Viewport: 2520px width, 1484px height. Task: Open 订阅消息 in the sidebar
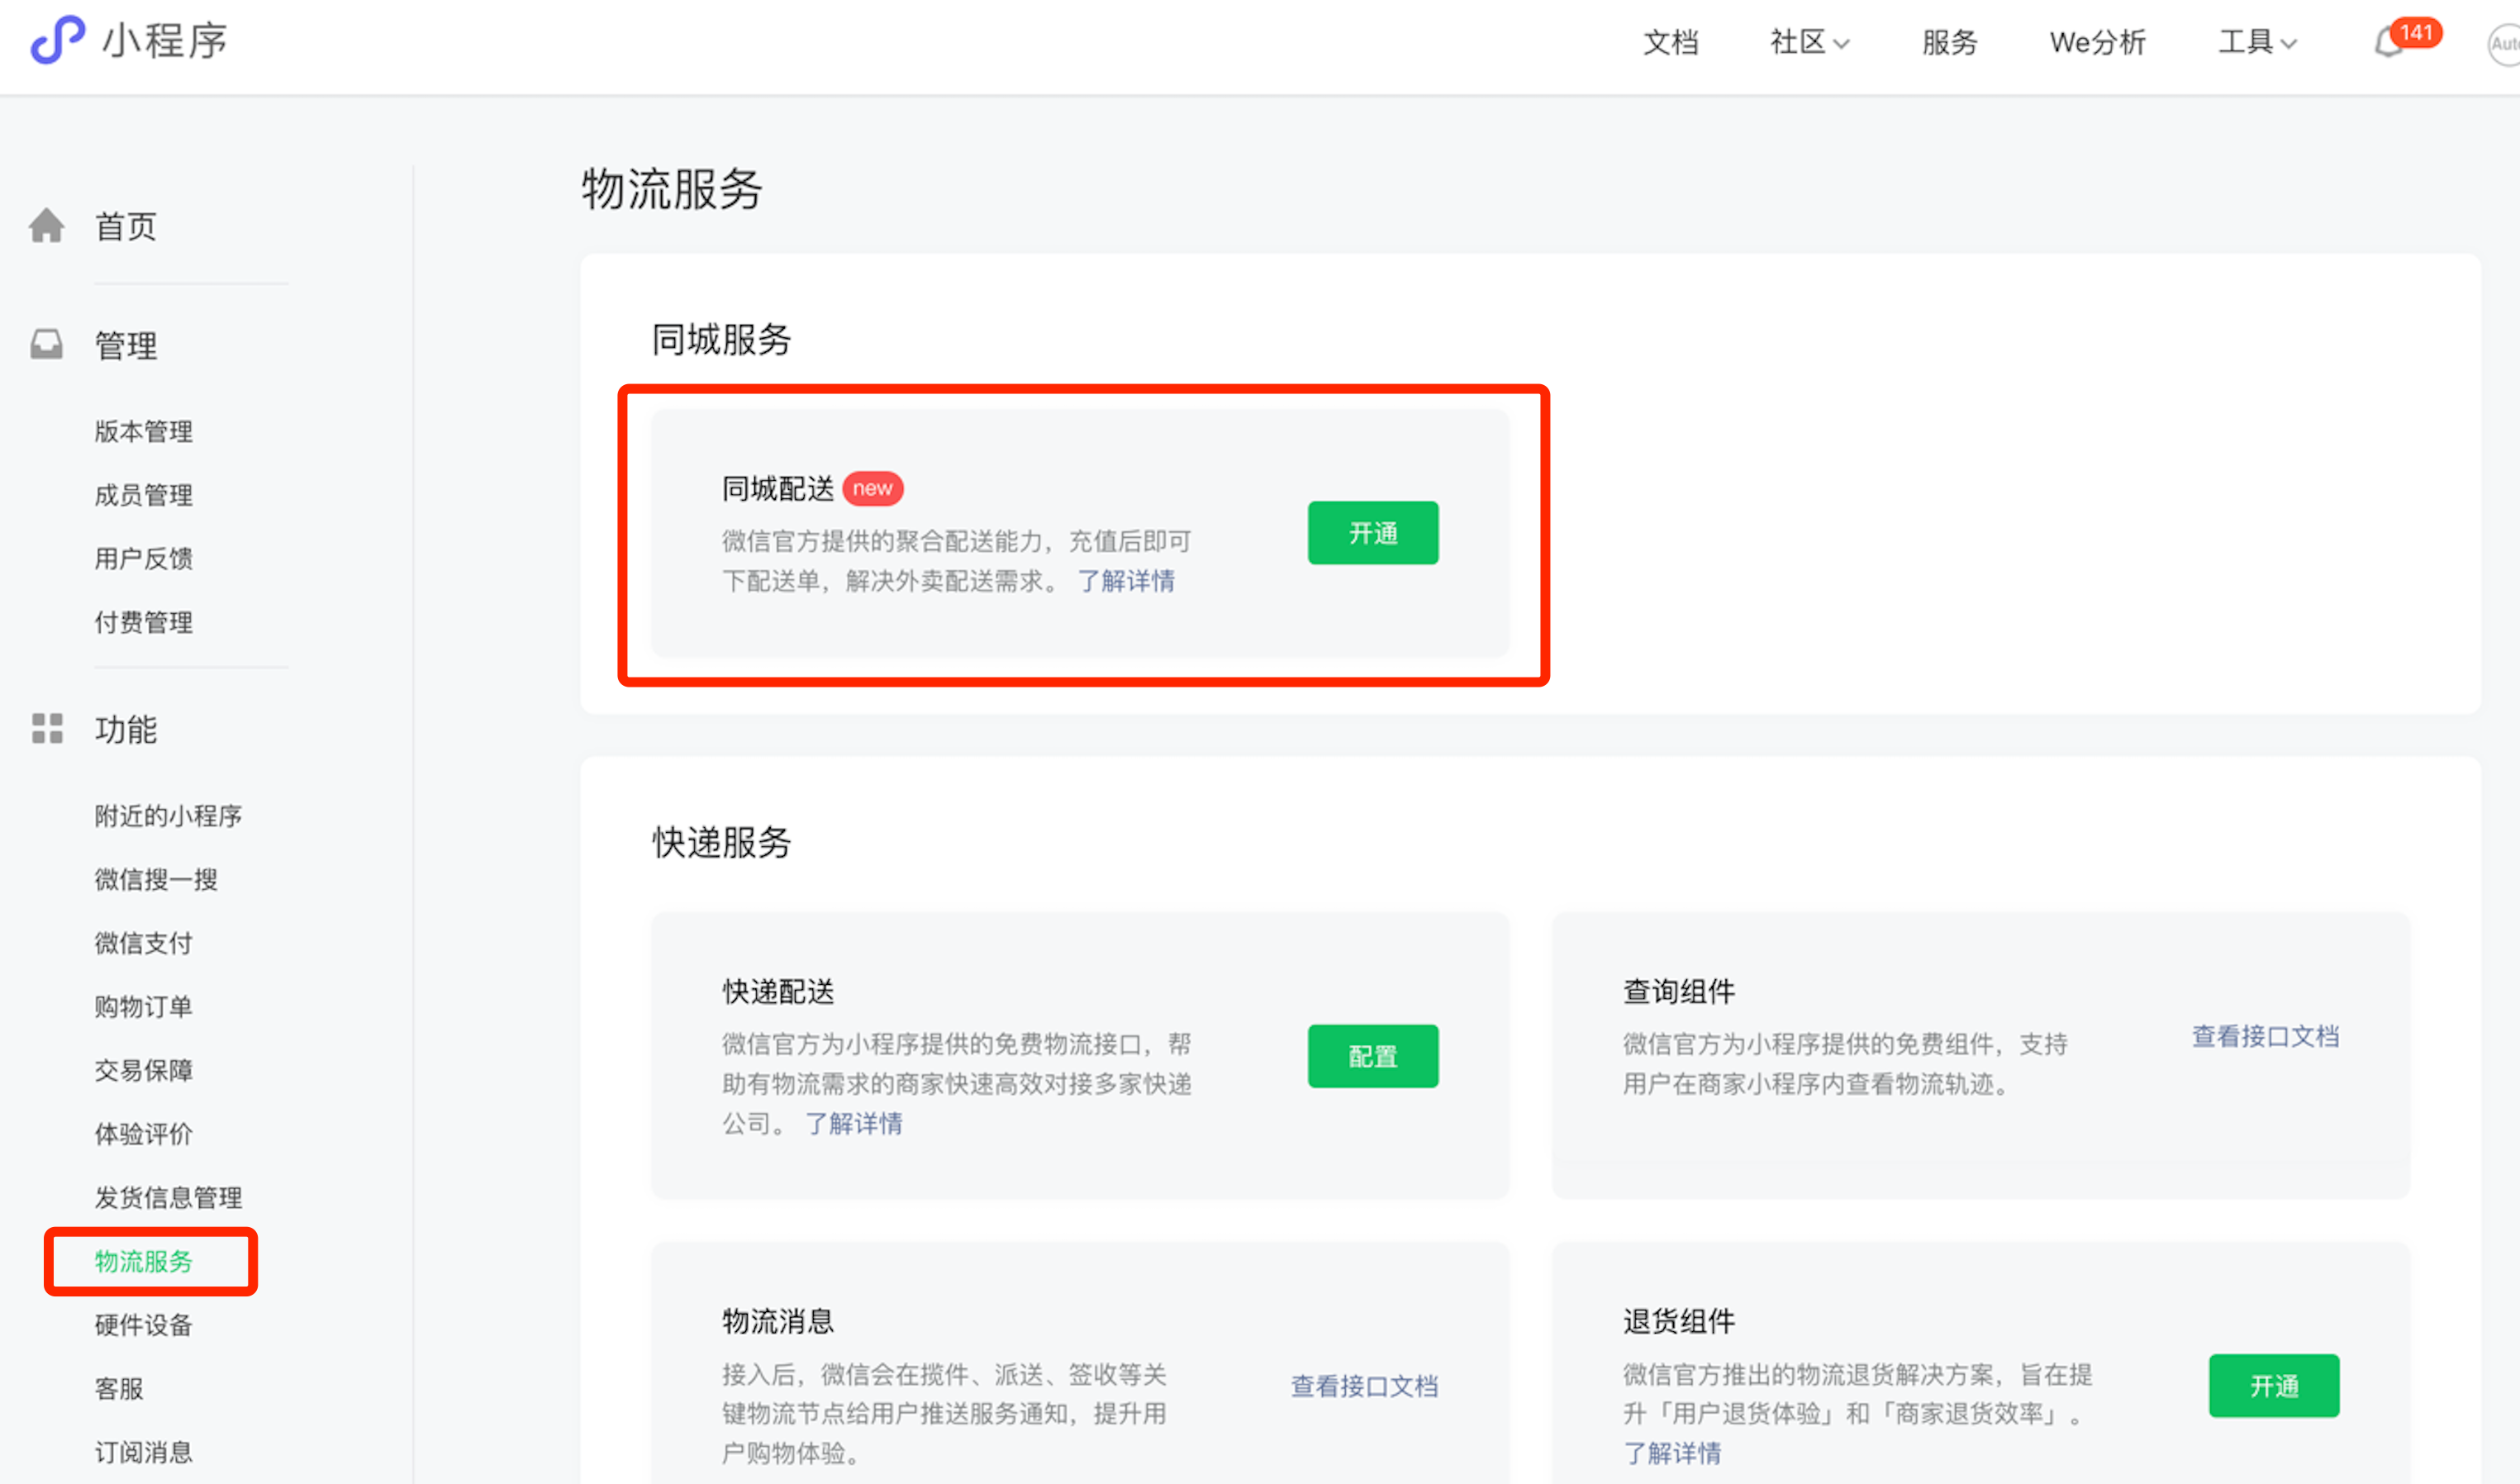[x=143, y=1452]
